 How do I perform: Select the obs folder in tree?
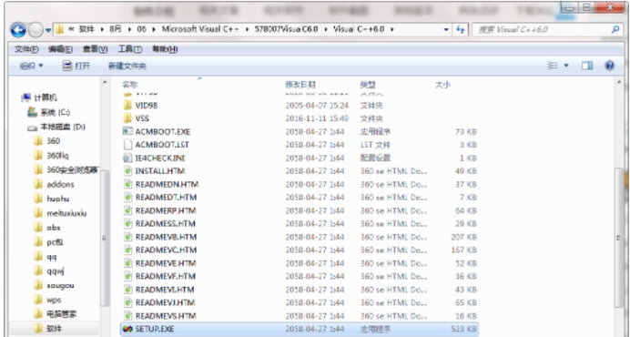(47, 228)
